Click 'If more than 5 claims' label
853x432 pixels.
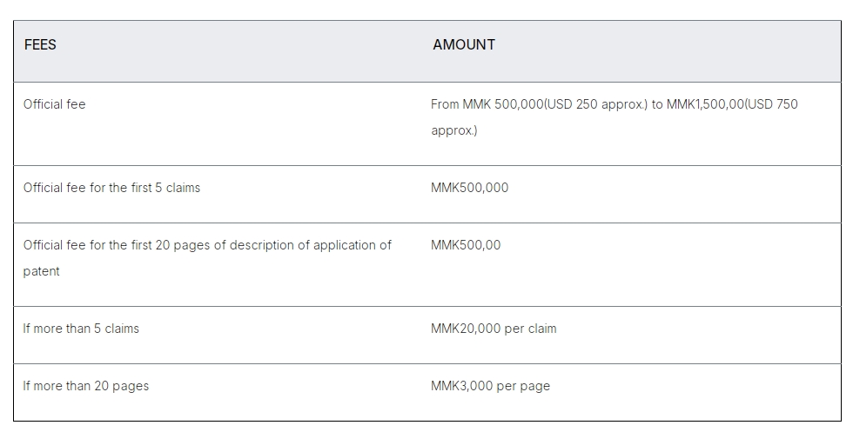81,329
